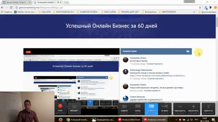
Task: Click the red СТОП record button
Action: click(60, 108)
